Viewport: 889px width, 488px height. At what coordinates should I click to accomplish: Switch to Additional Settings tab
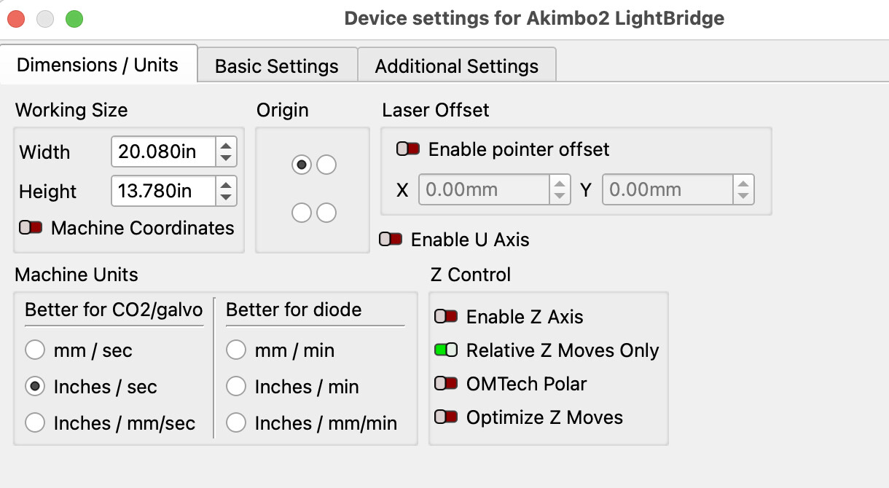[457, 66]
